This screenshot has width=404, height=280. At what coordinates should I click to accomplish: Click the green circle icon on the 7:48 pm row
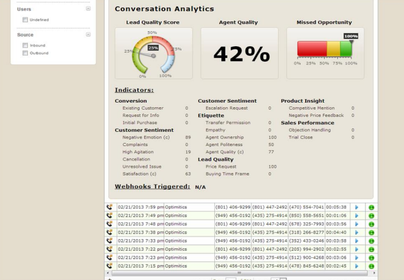tap(372, 224)
